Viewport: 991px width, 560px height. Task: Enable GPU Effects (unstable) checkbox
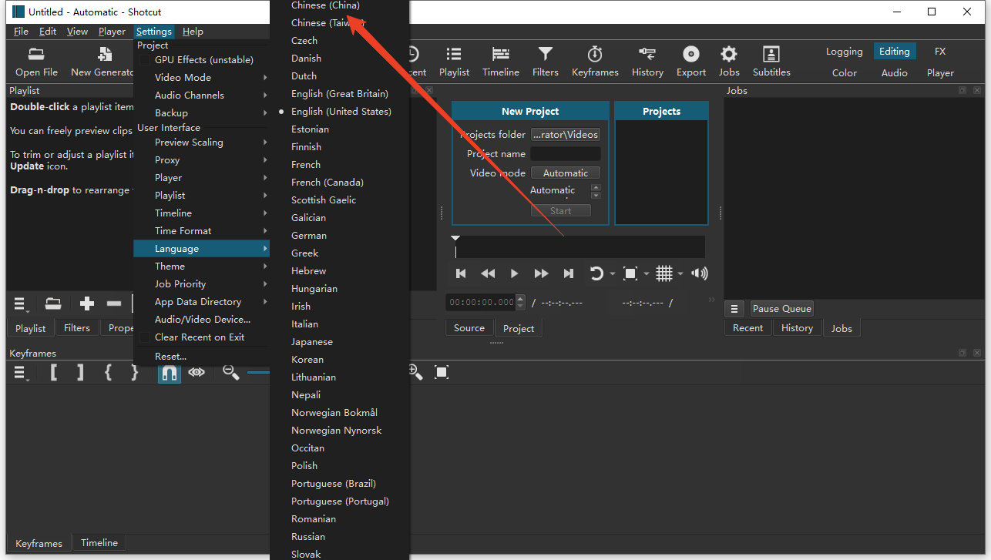click(144, 60)
